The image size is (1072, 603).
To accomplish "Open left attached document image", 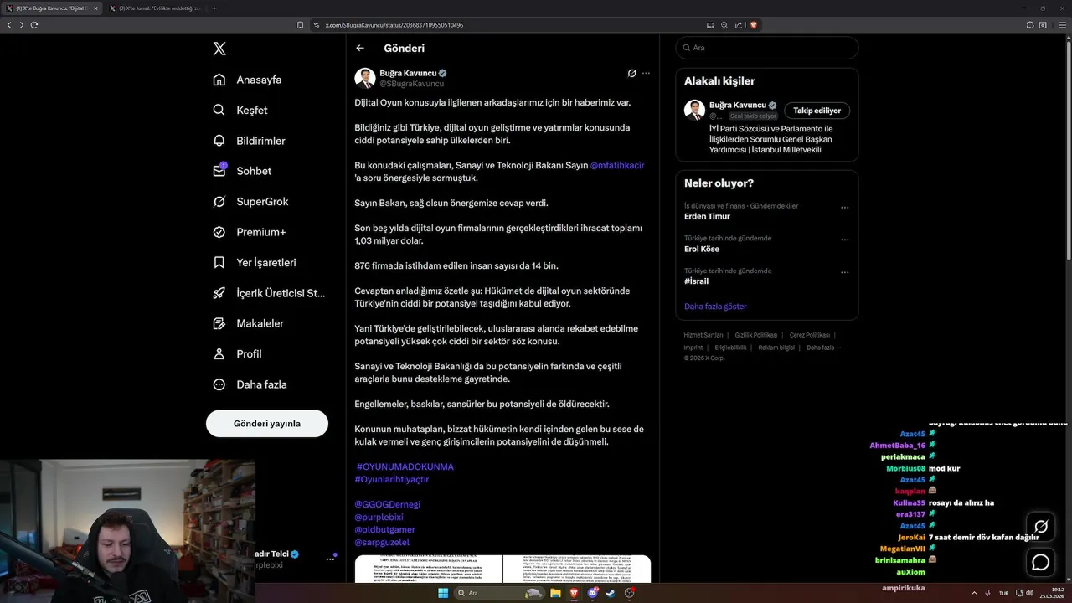I will [428, 569].
